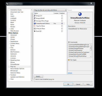Select the Enscape Rhino Plugin icon
The image size is (102, 96).
tap(35, 21)
